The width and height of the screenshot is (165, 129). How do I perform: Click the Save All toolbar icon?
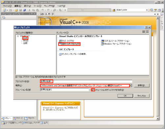coord(24,10)
